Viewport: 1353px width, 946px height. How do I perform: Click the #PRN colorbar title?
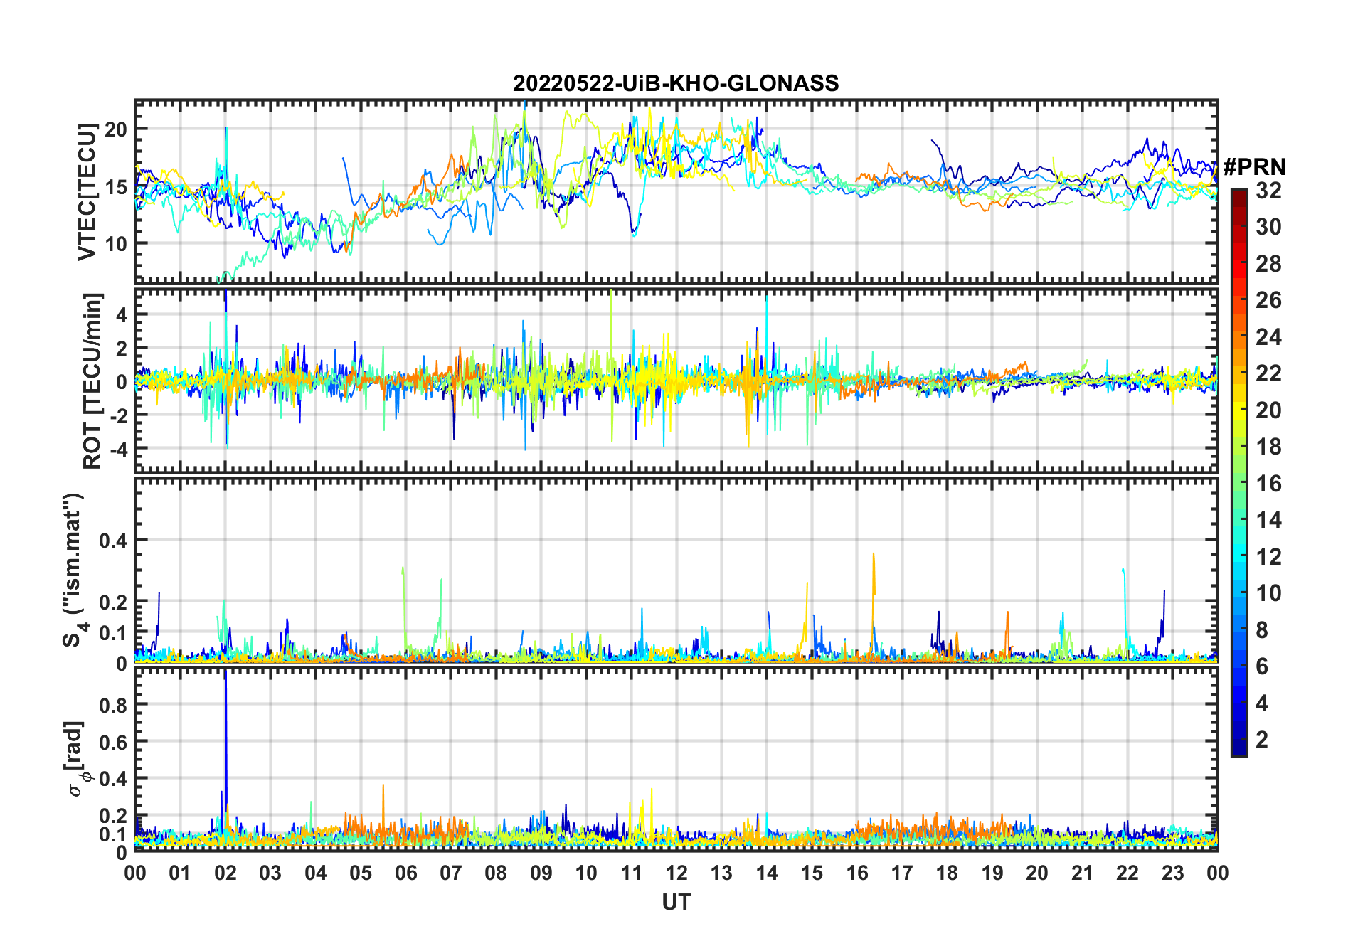(1254, 166)
